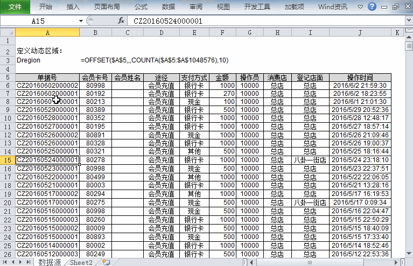Open the 文件 menu tab
413x266 pixels.
15,7
